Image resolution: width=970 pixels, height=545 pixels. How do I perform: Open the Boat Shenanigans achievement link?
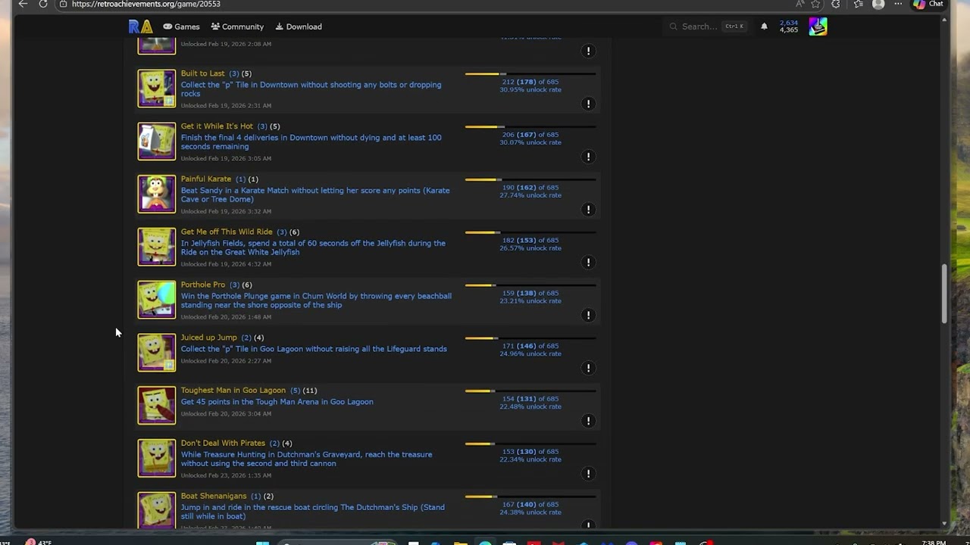[x=214, y=496]
